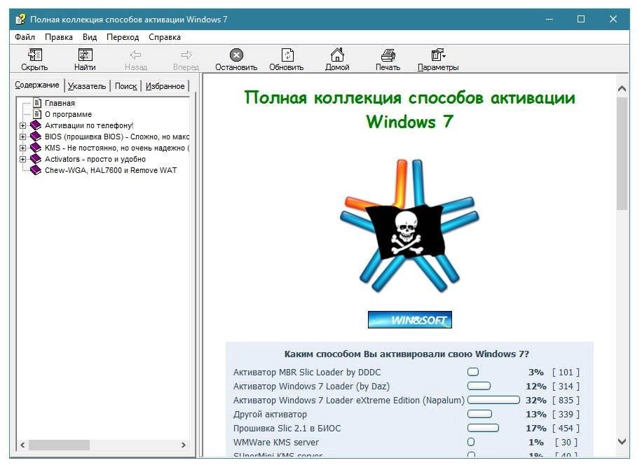
Task: Open the Вид menu
Action: [x=90, y=37]
